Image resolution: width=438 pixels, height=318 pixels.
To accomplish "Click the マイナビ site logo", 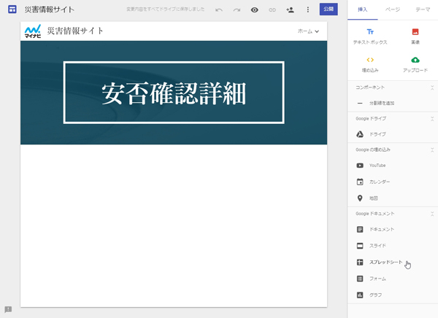I will tap(33, 31).
